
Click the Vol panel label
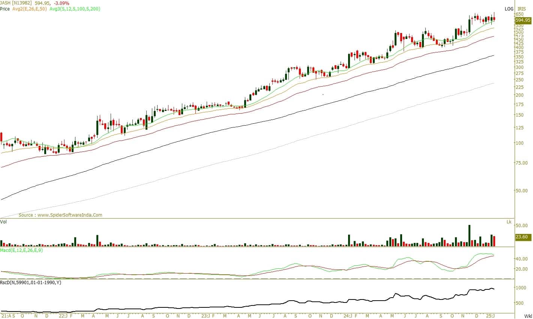(3, 222)
